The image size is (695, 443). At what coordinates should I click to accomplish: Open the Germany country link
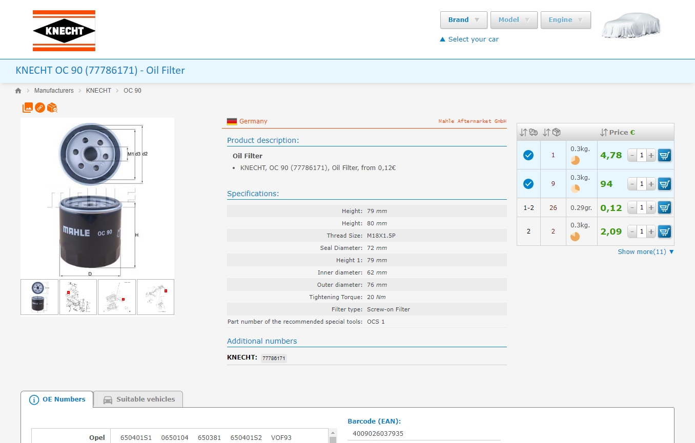(x=253, y=121)
